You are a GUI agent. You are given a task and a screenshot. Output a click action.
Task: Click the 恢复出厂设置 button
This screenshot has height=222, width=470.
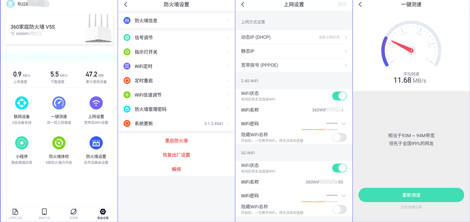177,155
